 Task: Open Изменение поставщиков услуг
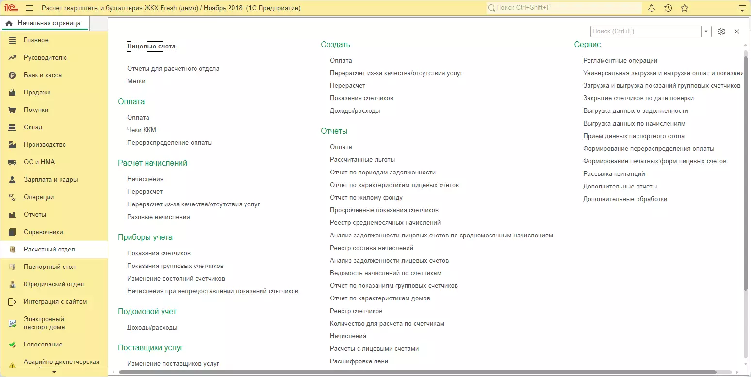173,363
